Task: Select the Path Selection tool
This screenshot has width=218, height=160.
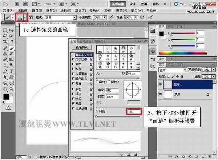Action: pos(5,77)
